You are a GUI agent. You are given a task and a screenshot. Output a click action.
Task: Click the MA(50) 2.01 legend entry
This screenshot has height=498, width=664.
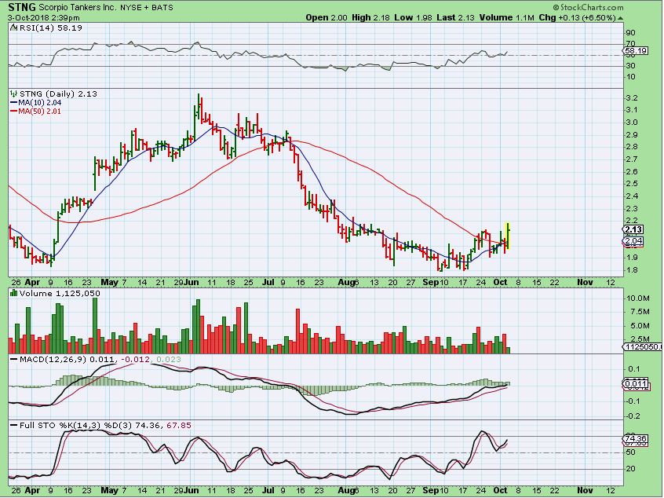pyautogui.click(x=40, y=111)
